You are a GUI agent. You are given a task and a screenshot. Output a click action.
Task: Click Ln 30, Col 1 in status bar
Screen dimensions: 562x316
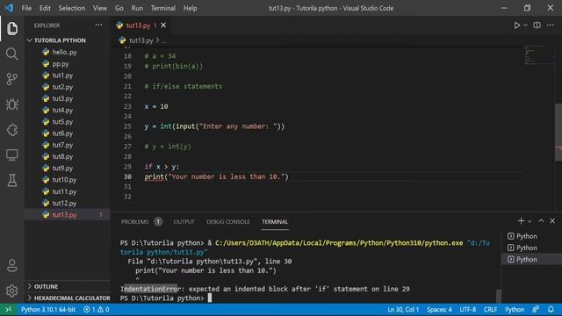pos(403,310)
